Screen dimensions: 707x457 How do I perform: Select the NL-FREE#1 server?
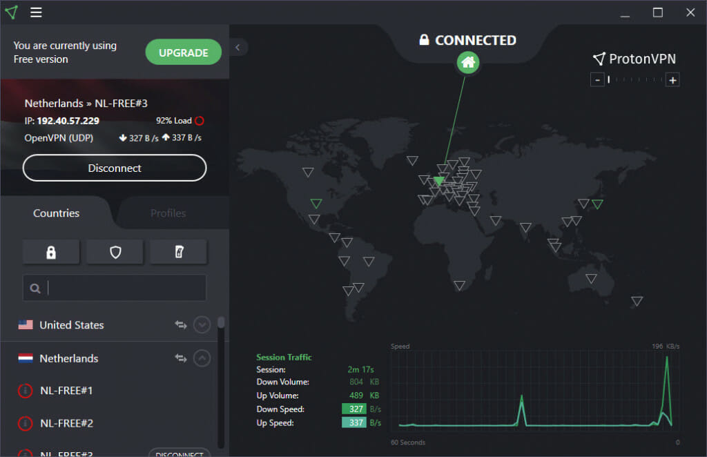66,390
